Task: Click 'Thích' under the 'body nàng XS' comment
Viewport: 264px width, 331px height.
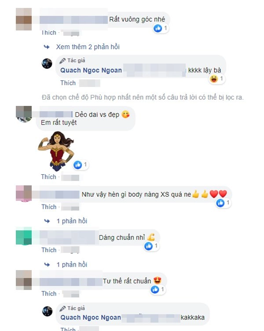Action: (x=49, y=207)
